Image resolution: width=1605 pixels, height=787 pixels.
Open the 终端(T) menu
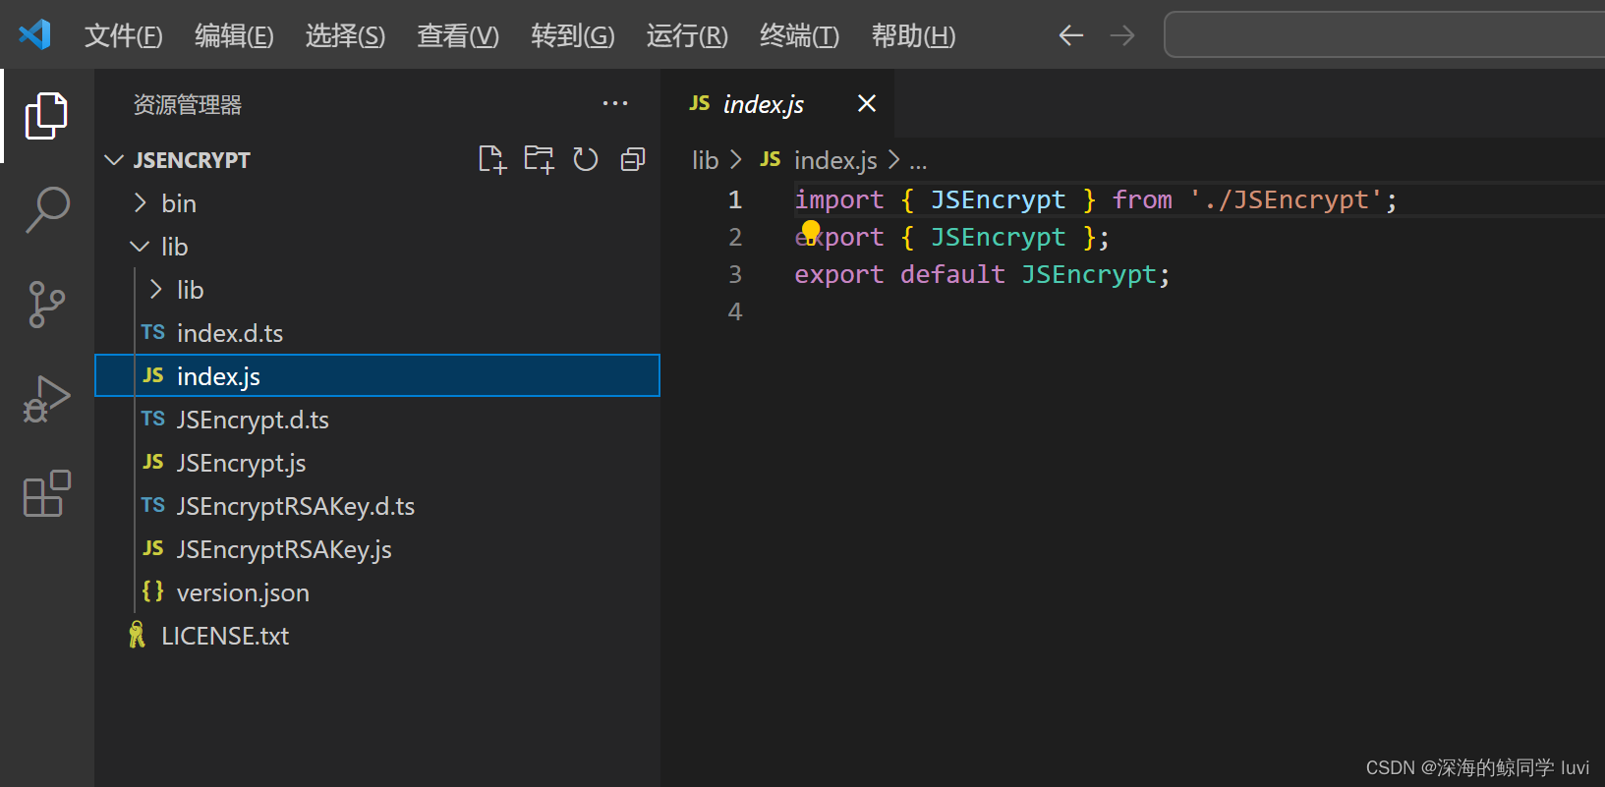(x=799, y=36)
